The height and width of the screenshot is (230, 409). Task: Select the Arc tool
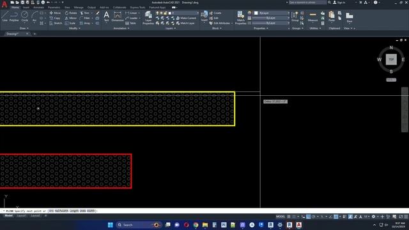35,16
